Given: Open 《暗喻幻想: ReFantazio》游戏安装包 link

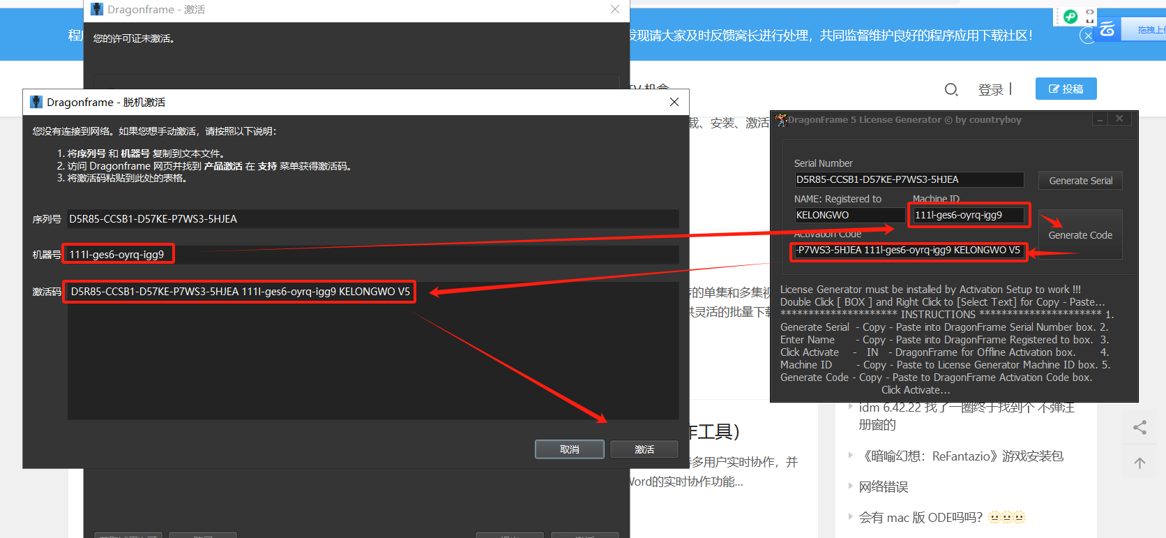Looking at the screenshot, I should coord(963,456).
